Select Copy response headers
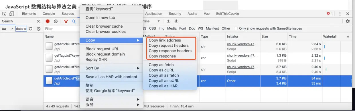The image size is (355, 111). tap(170, 51)
